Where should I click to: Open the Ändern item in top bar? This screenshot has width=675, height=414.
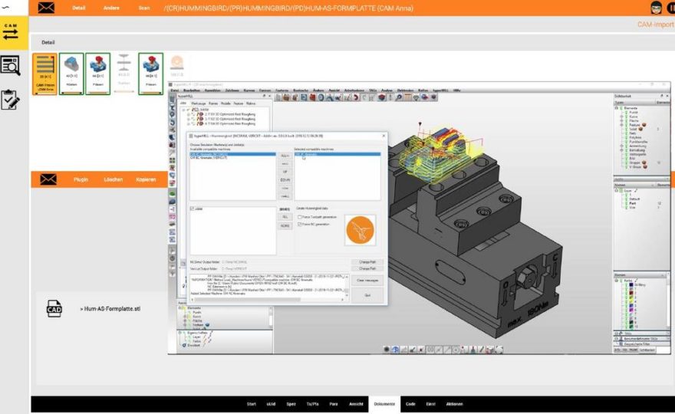point(111,8)
